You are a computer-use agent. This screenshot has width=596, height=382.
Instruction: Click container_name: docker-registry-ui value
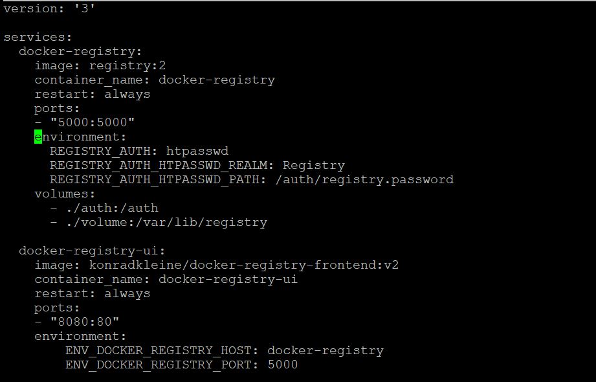pyautogui.click(x=228, y=279)
